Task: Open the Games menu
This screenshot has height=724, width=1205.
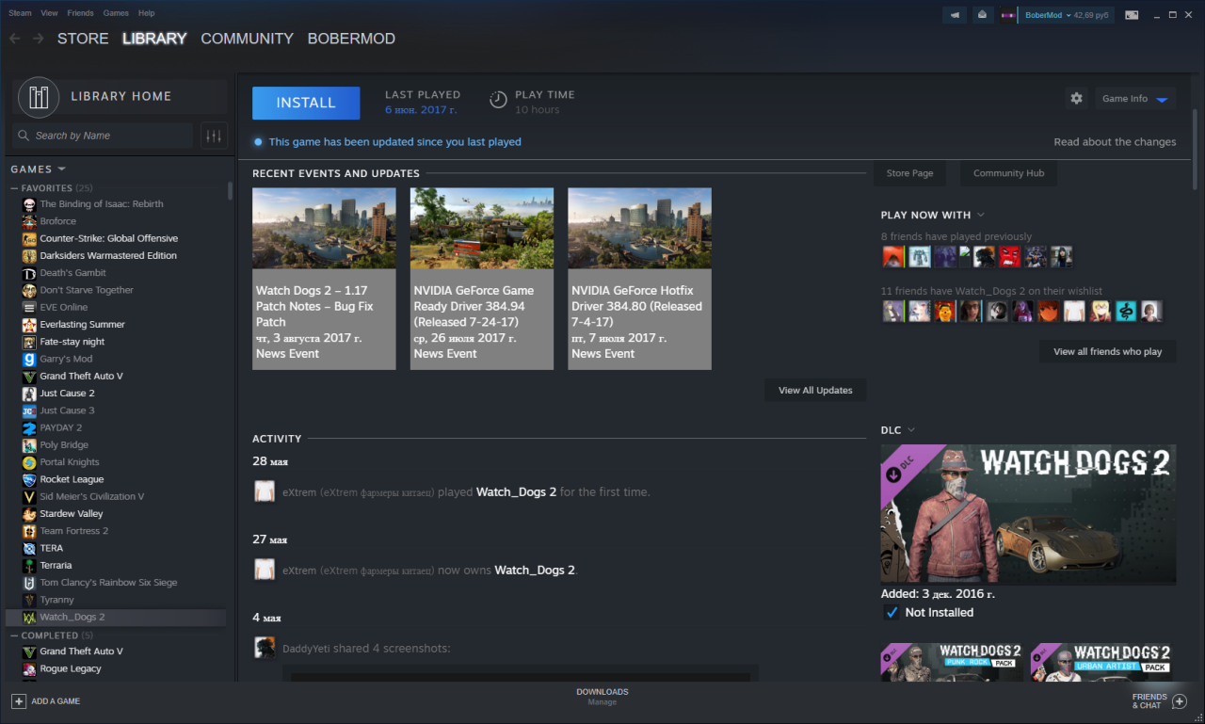Action: 116,13
